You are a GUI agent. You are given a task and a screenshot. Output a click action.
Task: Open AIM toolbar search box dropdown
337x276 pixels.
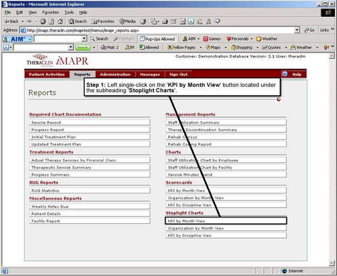point(84,39)
